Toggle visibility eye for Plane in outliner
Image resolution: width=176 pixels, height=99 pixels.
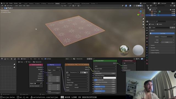pyautogui.click(x=172, y=15)
